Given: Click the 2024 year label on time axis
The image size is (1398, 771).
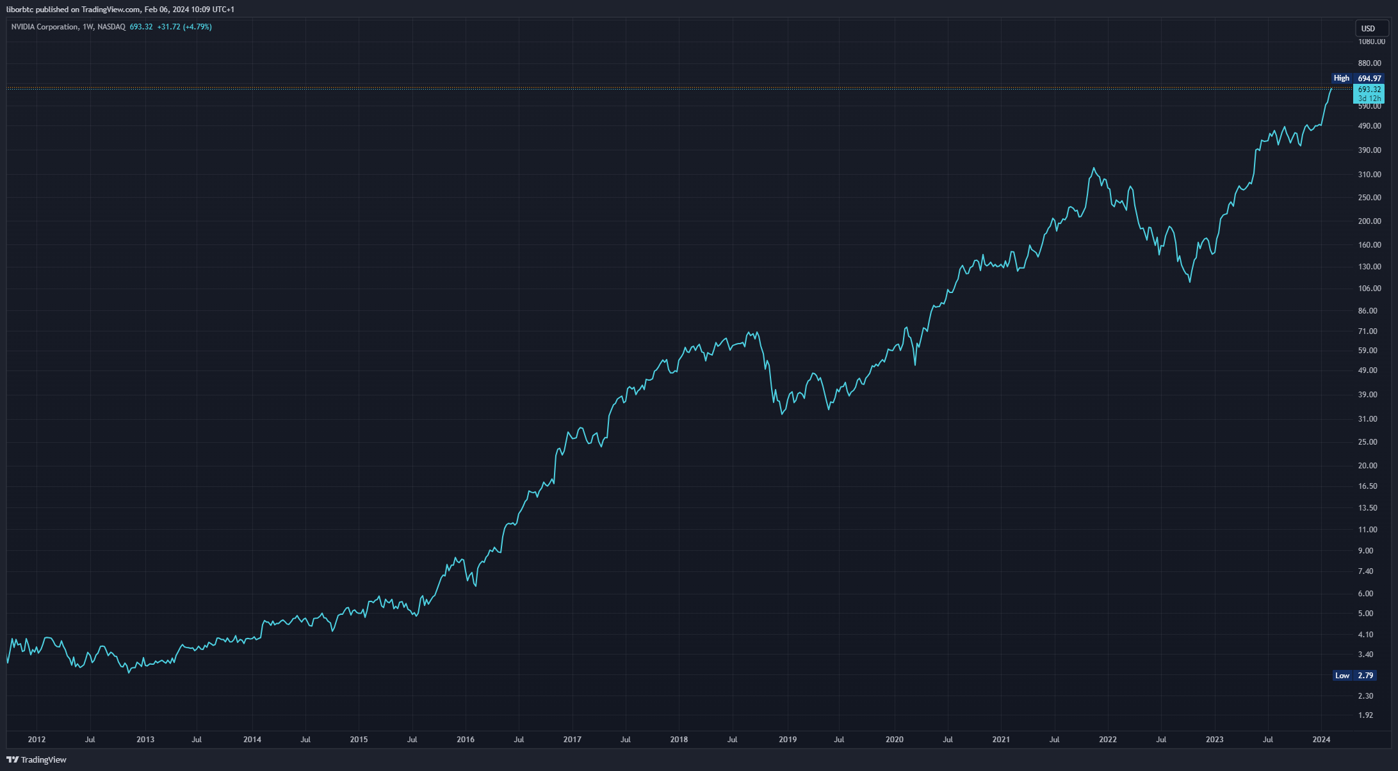Looking at the screenshot, I should tap(1321, 740).
